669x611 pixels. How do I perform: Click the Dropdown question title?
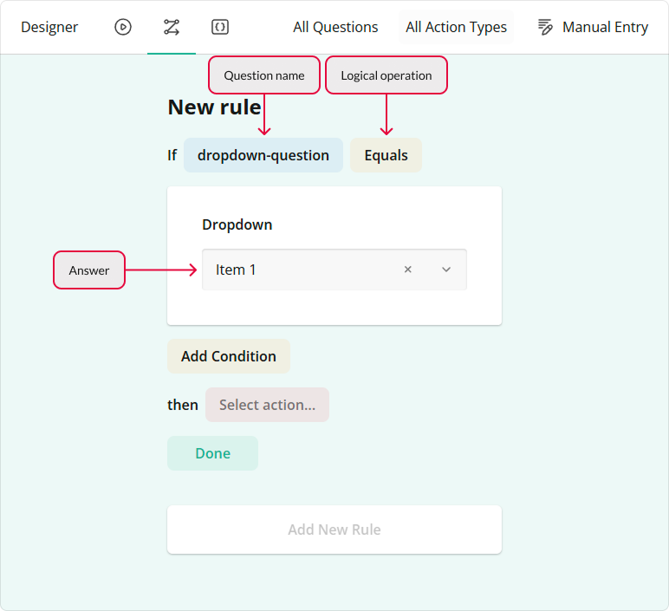pos(237,224)
